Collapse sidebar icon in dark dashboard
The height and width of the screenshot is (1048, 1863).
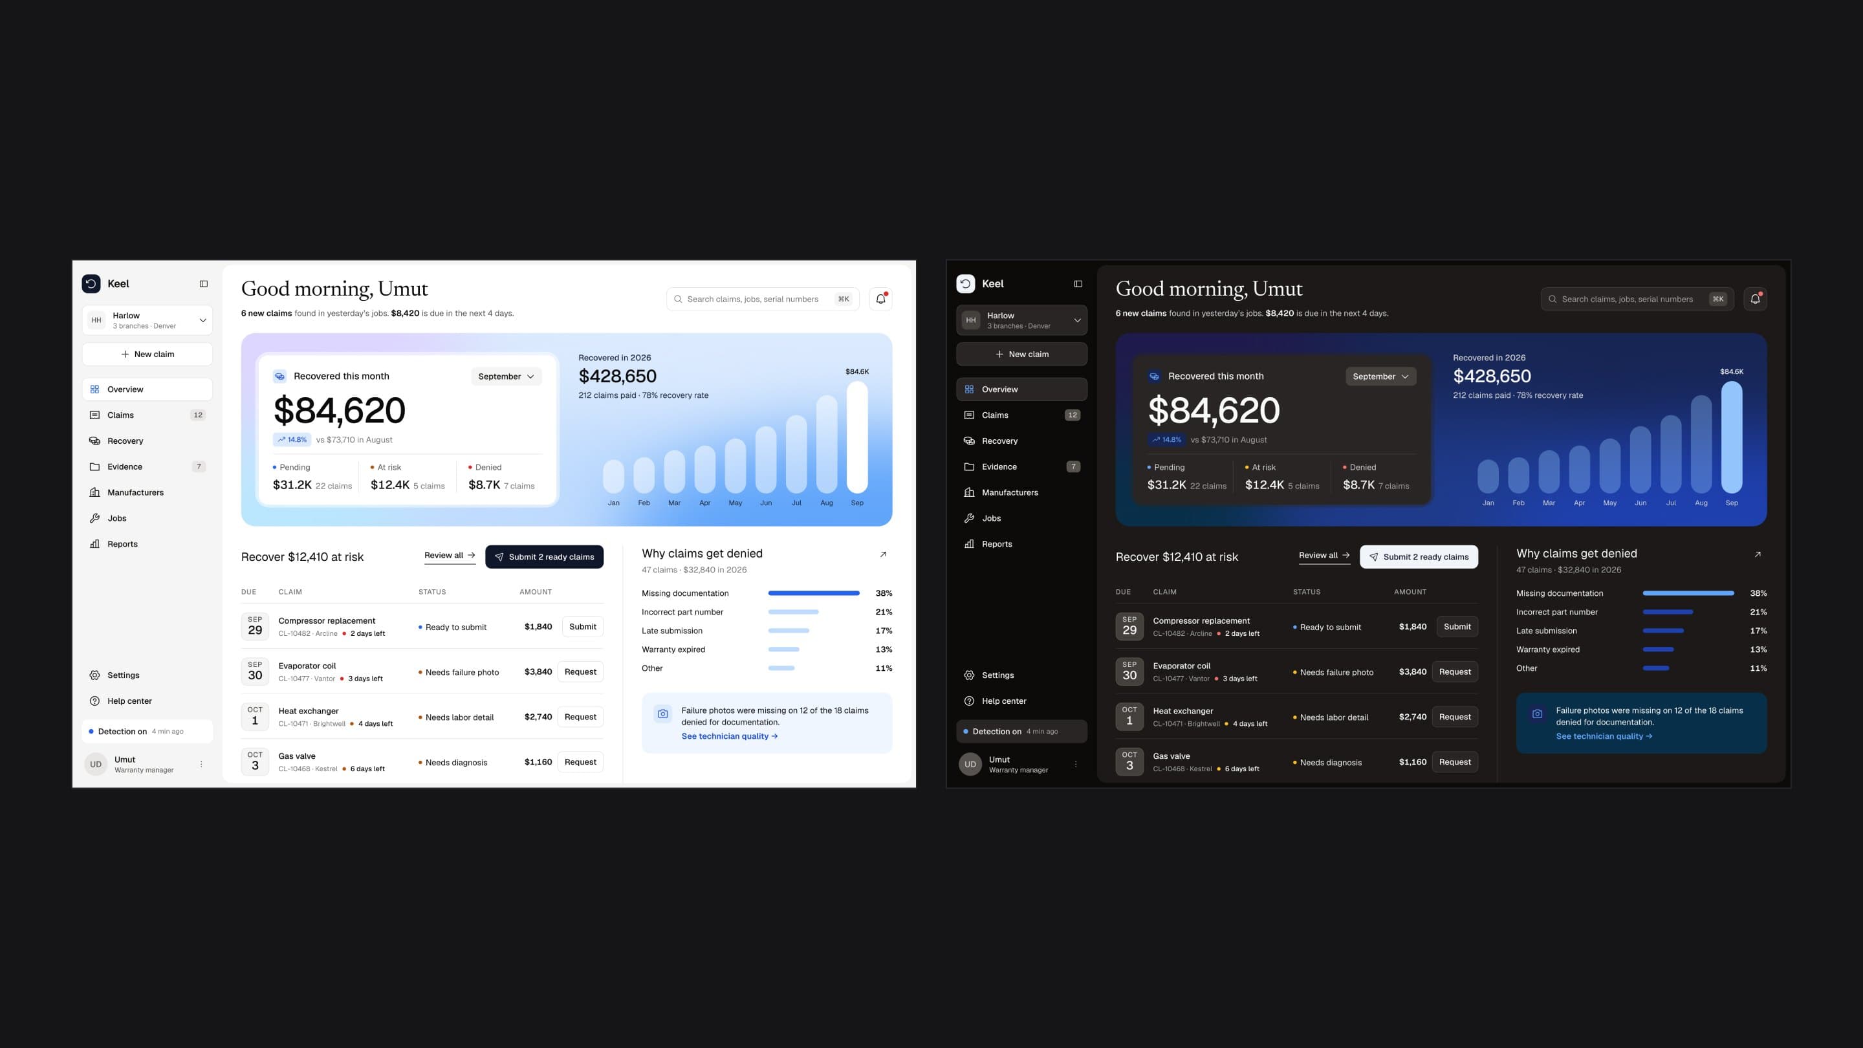click(x=1078, y=283)
